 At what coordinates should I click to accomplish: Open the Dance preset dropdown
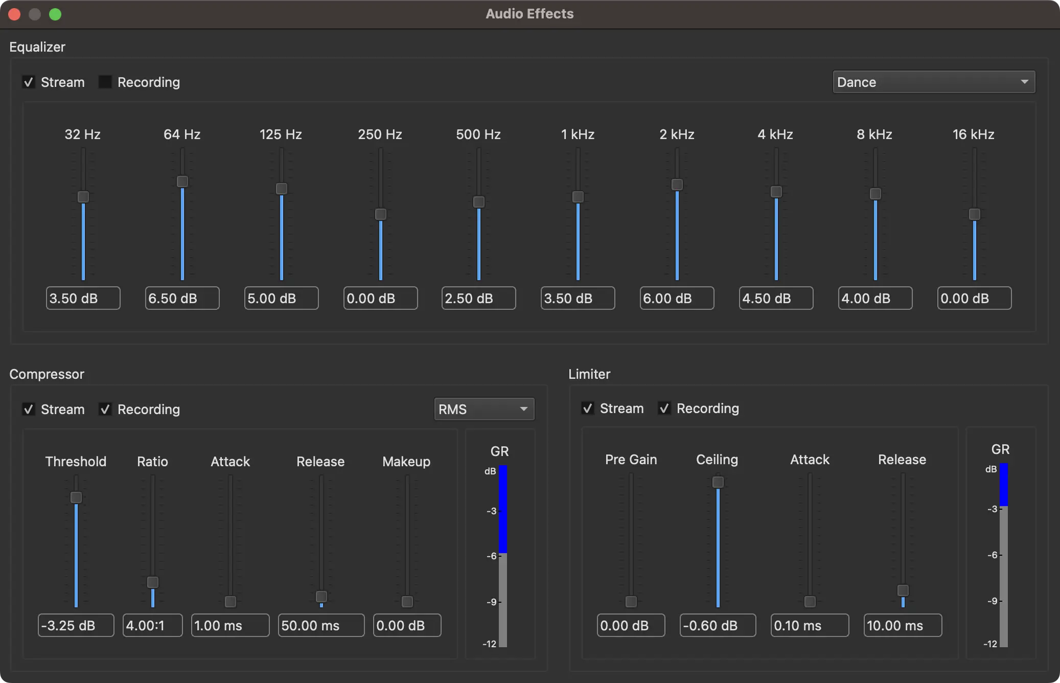pyautogui.click(x=933, y=82)
